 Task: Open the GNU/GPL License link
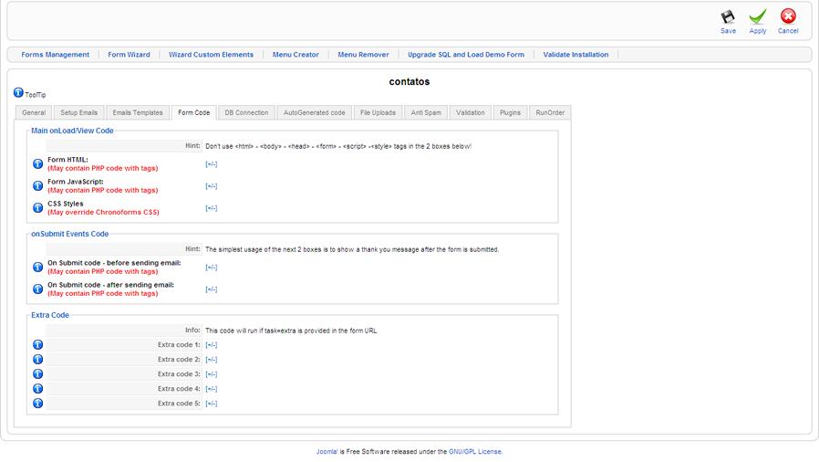point(475,452)
